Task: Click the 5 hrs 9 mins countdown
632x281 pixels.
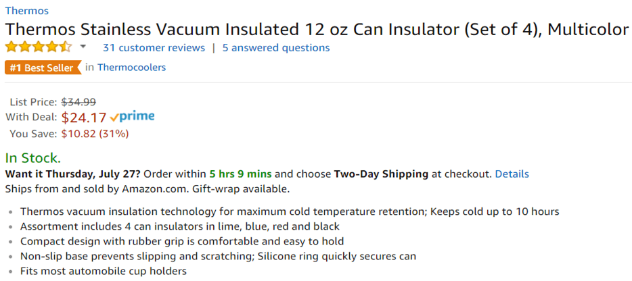Action: [240, 174]
